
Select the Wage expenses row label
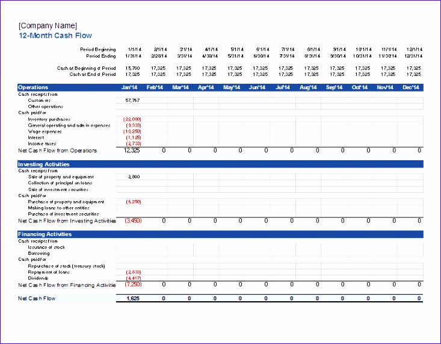pos(45,131)
